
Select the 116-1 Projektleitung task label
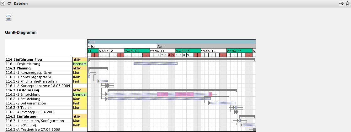23,64
